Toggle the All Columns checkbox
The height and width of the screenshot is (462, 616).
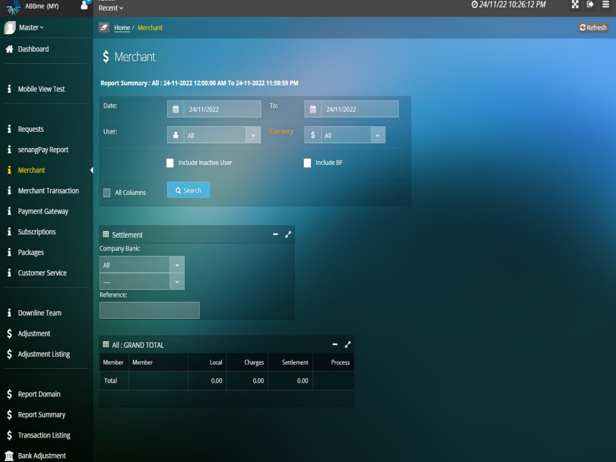[107, 192]
